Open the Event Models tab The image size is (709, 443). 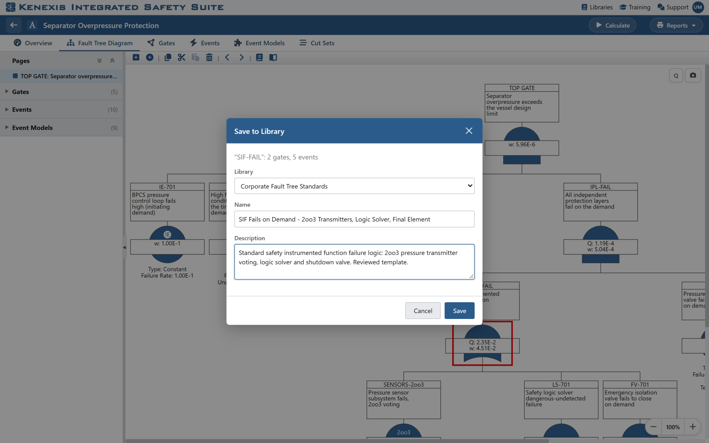point(259,43)
